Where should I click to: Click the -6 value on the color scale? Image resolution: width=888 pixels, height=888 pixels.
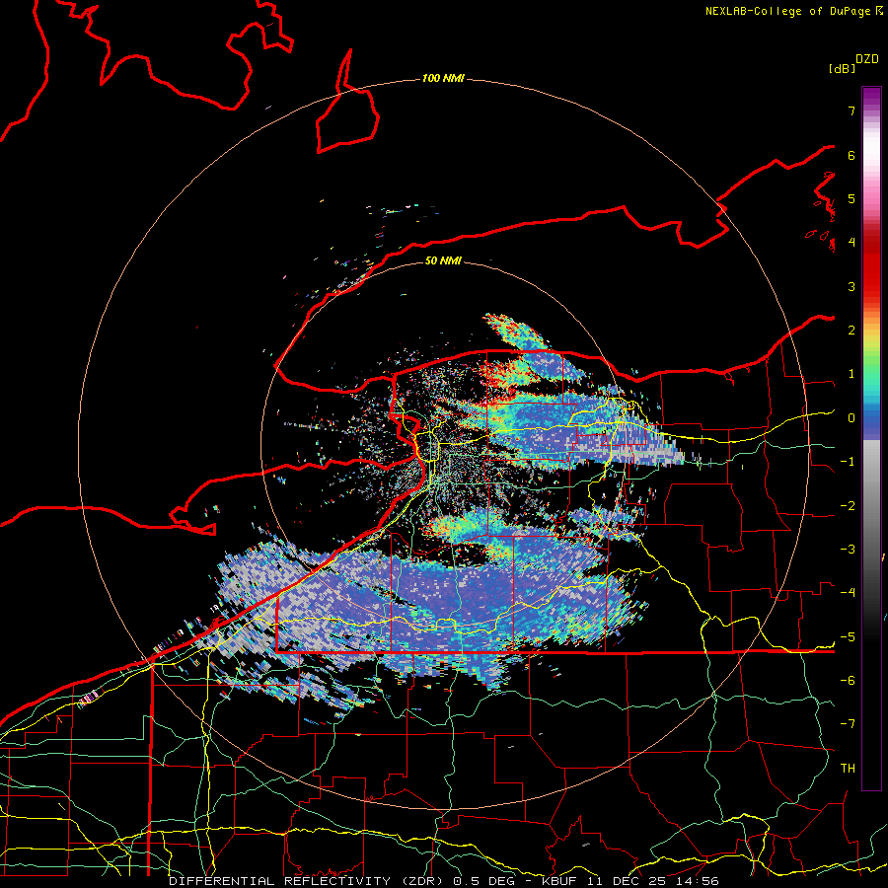pos(848,681)
